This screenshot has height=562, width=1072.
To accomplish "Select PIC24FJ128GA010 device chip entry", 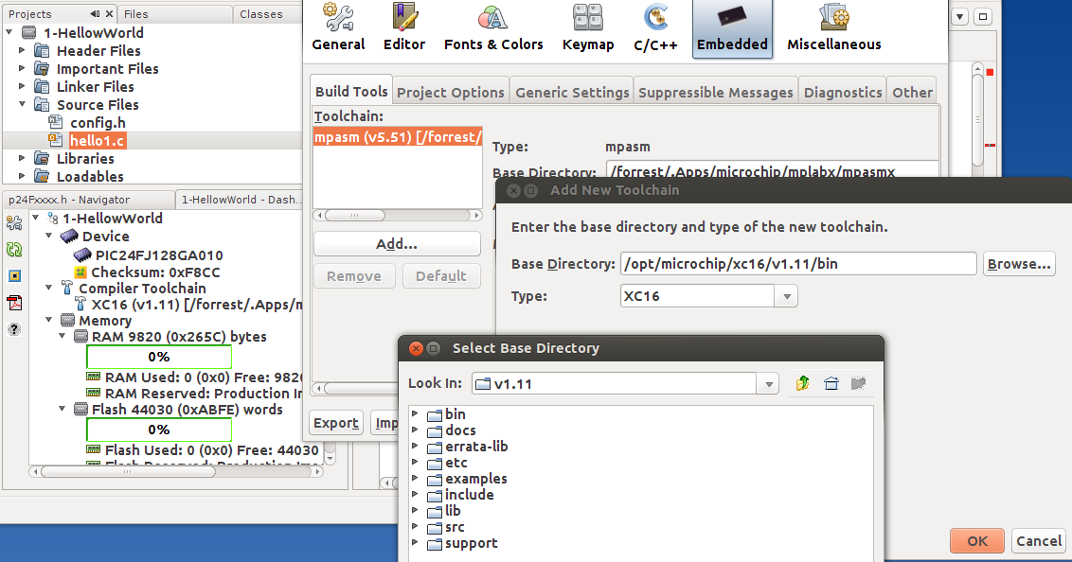I will click(x=149, y=255).
